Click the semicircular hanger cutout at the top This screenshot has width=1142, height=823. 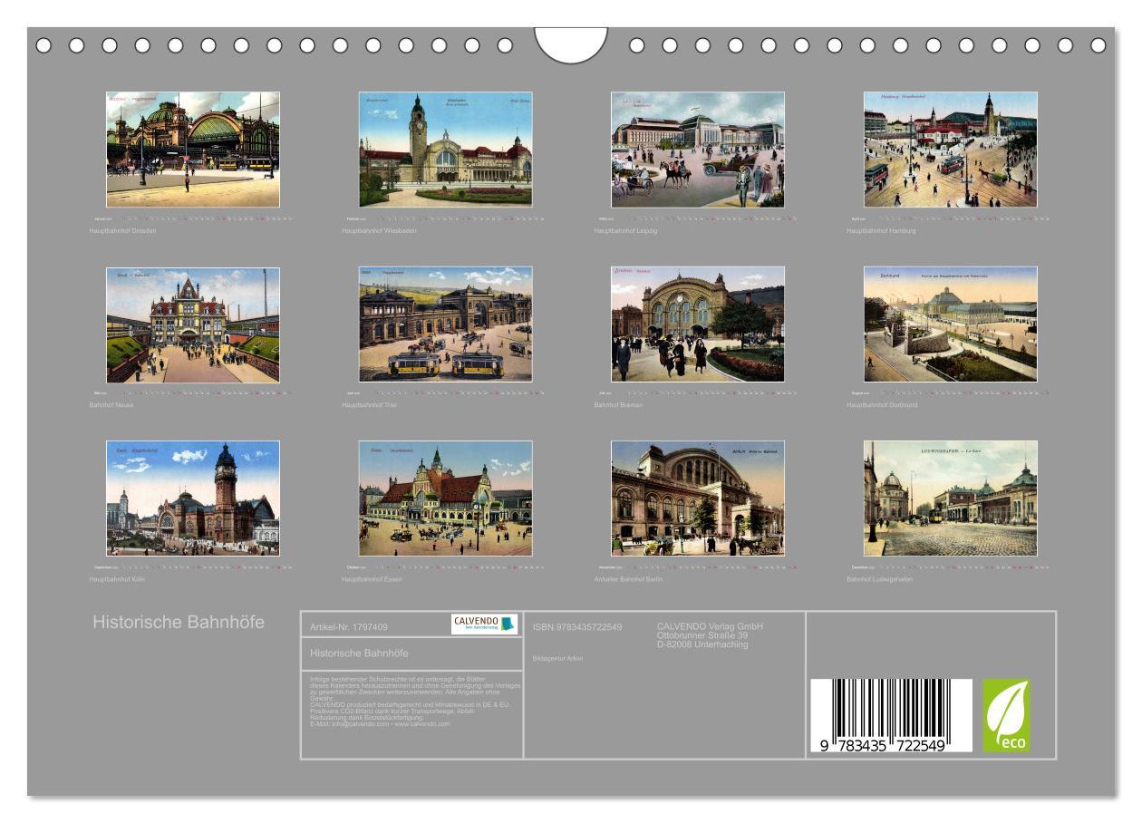click(571, 44)
